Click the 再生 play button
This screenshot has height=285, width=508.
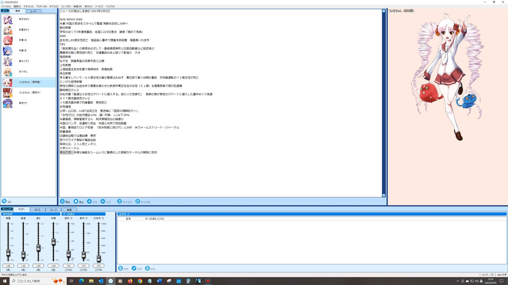pyautogui.click(x=65, y=202)
